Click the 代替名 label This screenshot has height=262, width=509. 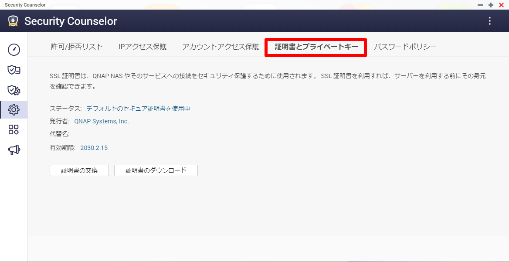click(59, 134)
